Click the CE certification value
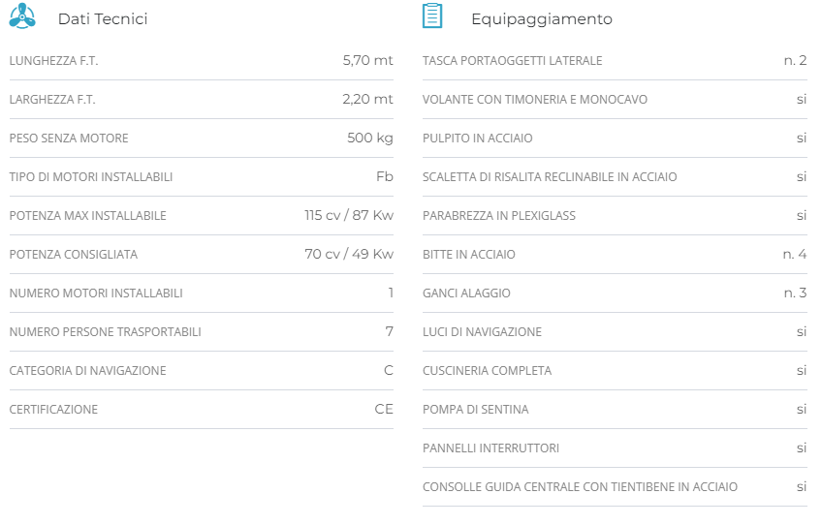The height and width of the screenshot is (525, 822). click(x=383, y=409)
